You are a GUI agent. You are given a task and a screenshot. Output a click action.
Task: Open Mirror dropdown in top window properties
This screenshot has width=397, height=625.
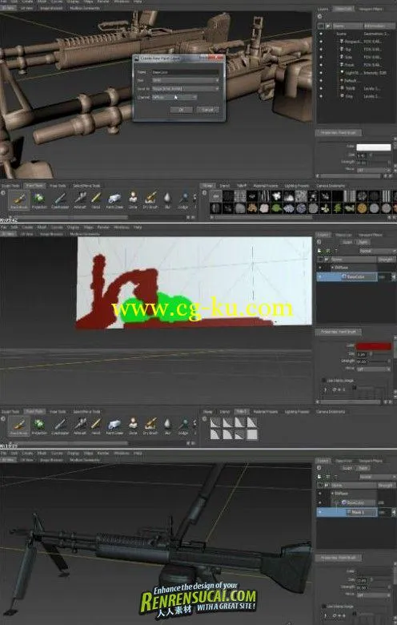click(373, 170)
